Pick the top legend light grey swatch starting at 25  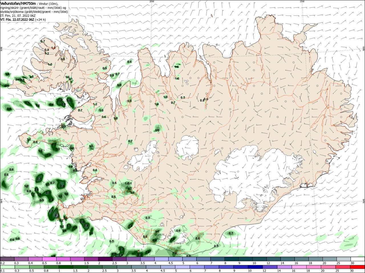point(343,259)
